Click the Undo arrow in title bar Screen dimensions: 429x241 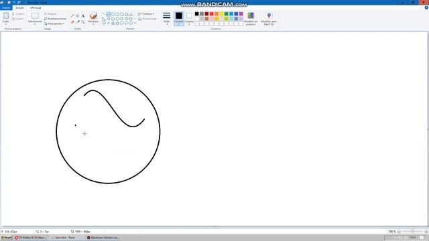point(14,3)
